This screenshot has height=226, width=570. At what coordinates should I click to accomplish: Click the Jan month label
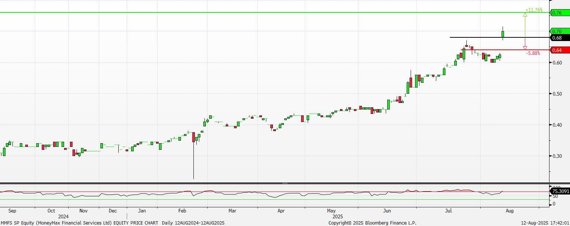142,211
